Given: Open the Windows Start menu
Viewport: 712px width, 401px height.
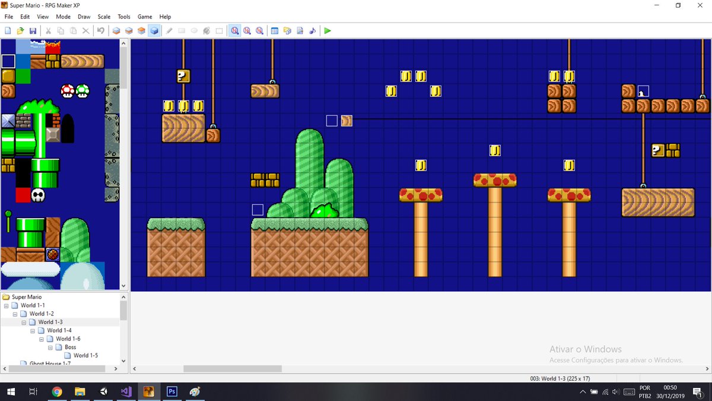Looking at the screenshot, I should click(x=11, y=391).
